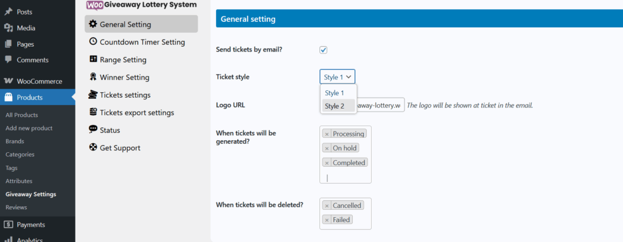623x242 pixels.
Task: Click into the Logo URL field
Action: (381, 105)
